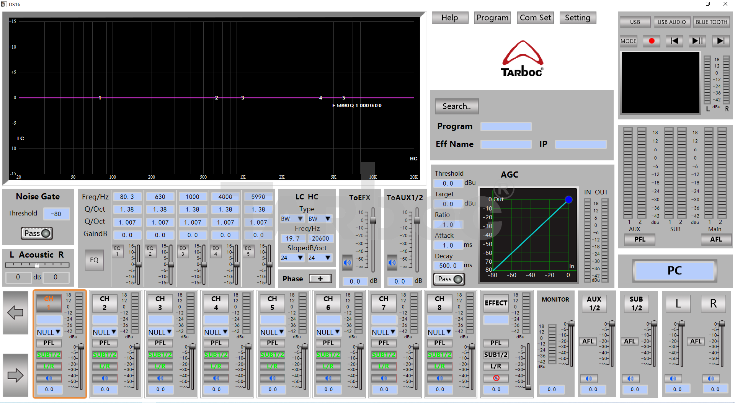Toggle the Phase polarity button

(320, 279)
